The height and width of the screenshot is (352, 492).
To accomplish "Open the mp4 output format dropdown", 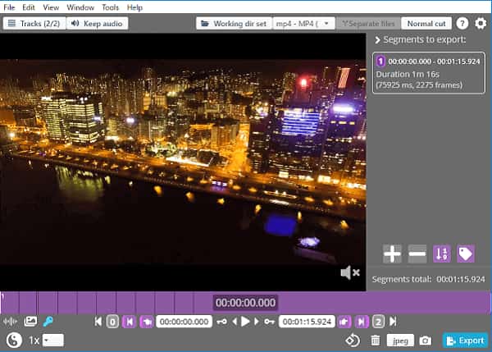I will tap(303, 24).
